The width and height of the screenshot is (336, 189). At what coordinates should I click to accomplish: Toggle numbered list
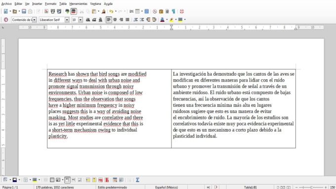135,20
